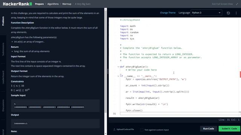241x135 pixels.
Task: Click the 'result = aVeryBigSum(ar)' line
Action: point(142,98)
